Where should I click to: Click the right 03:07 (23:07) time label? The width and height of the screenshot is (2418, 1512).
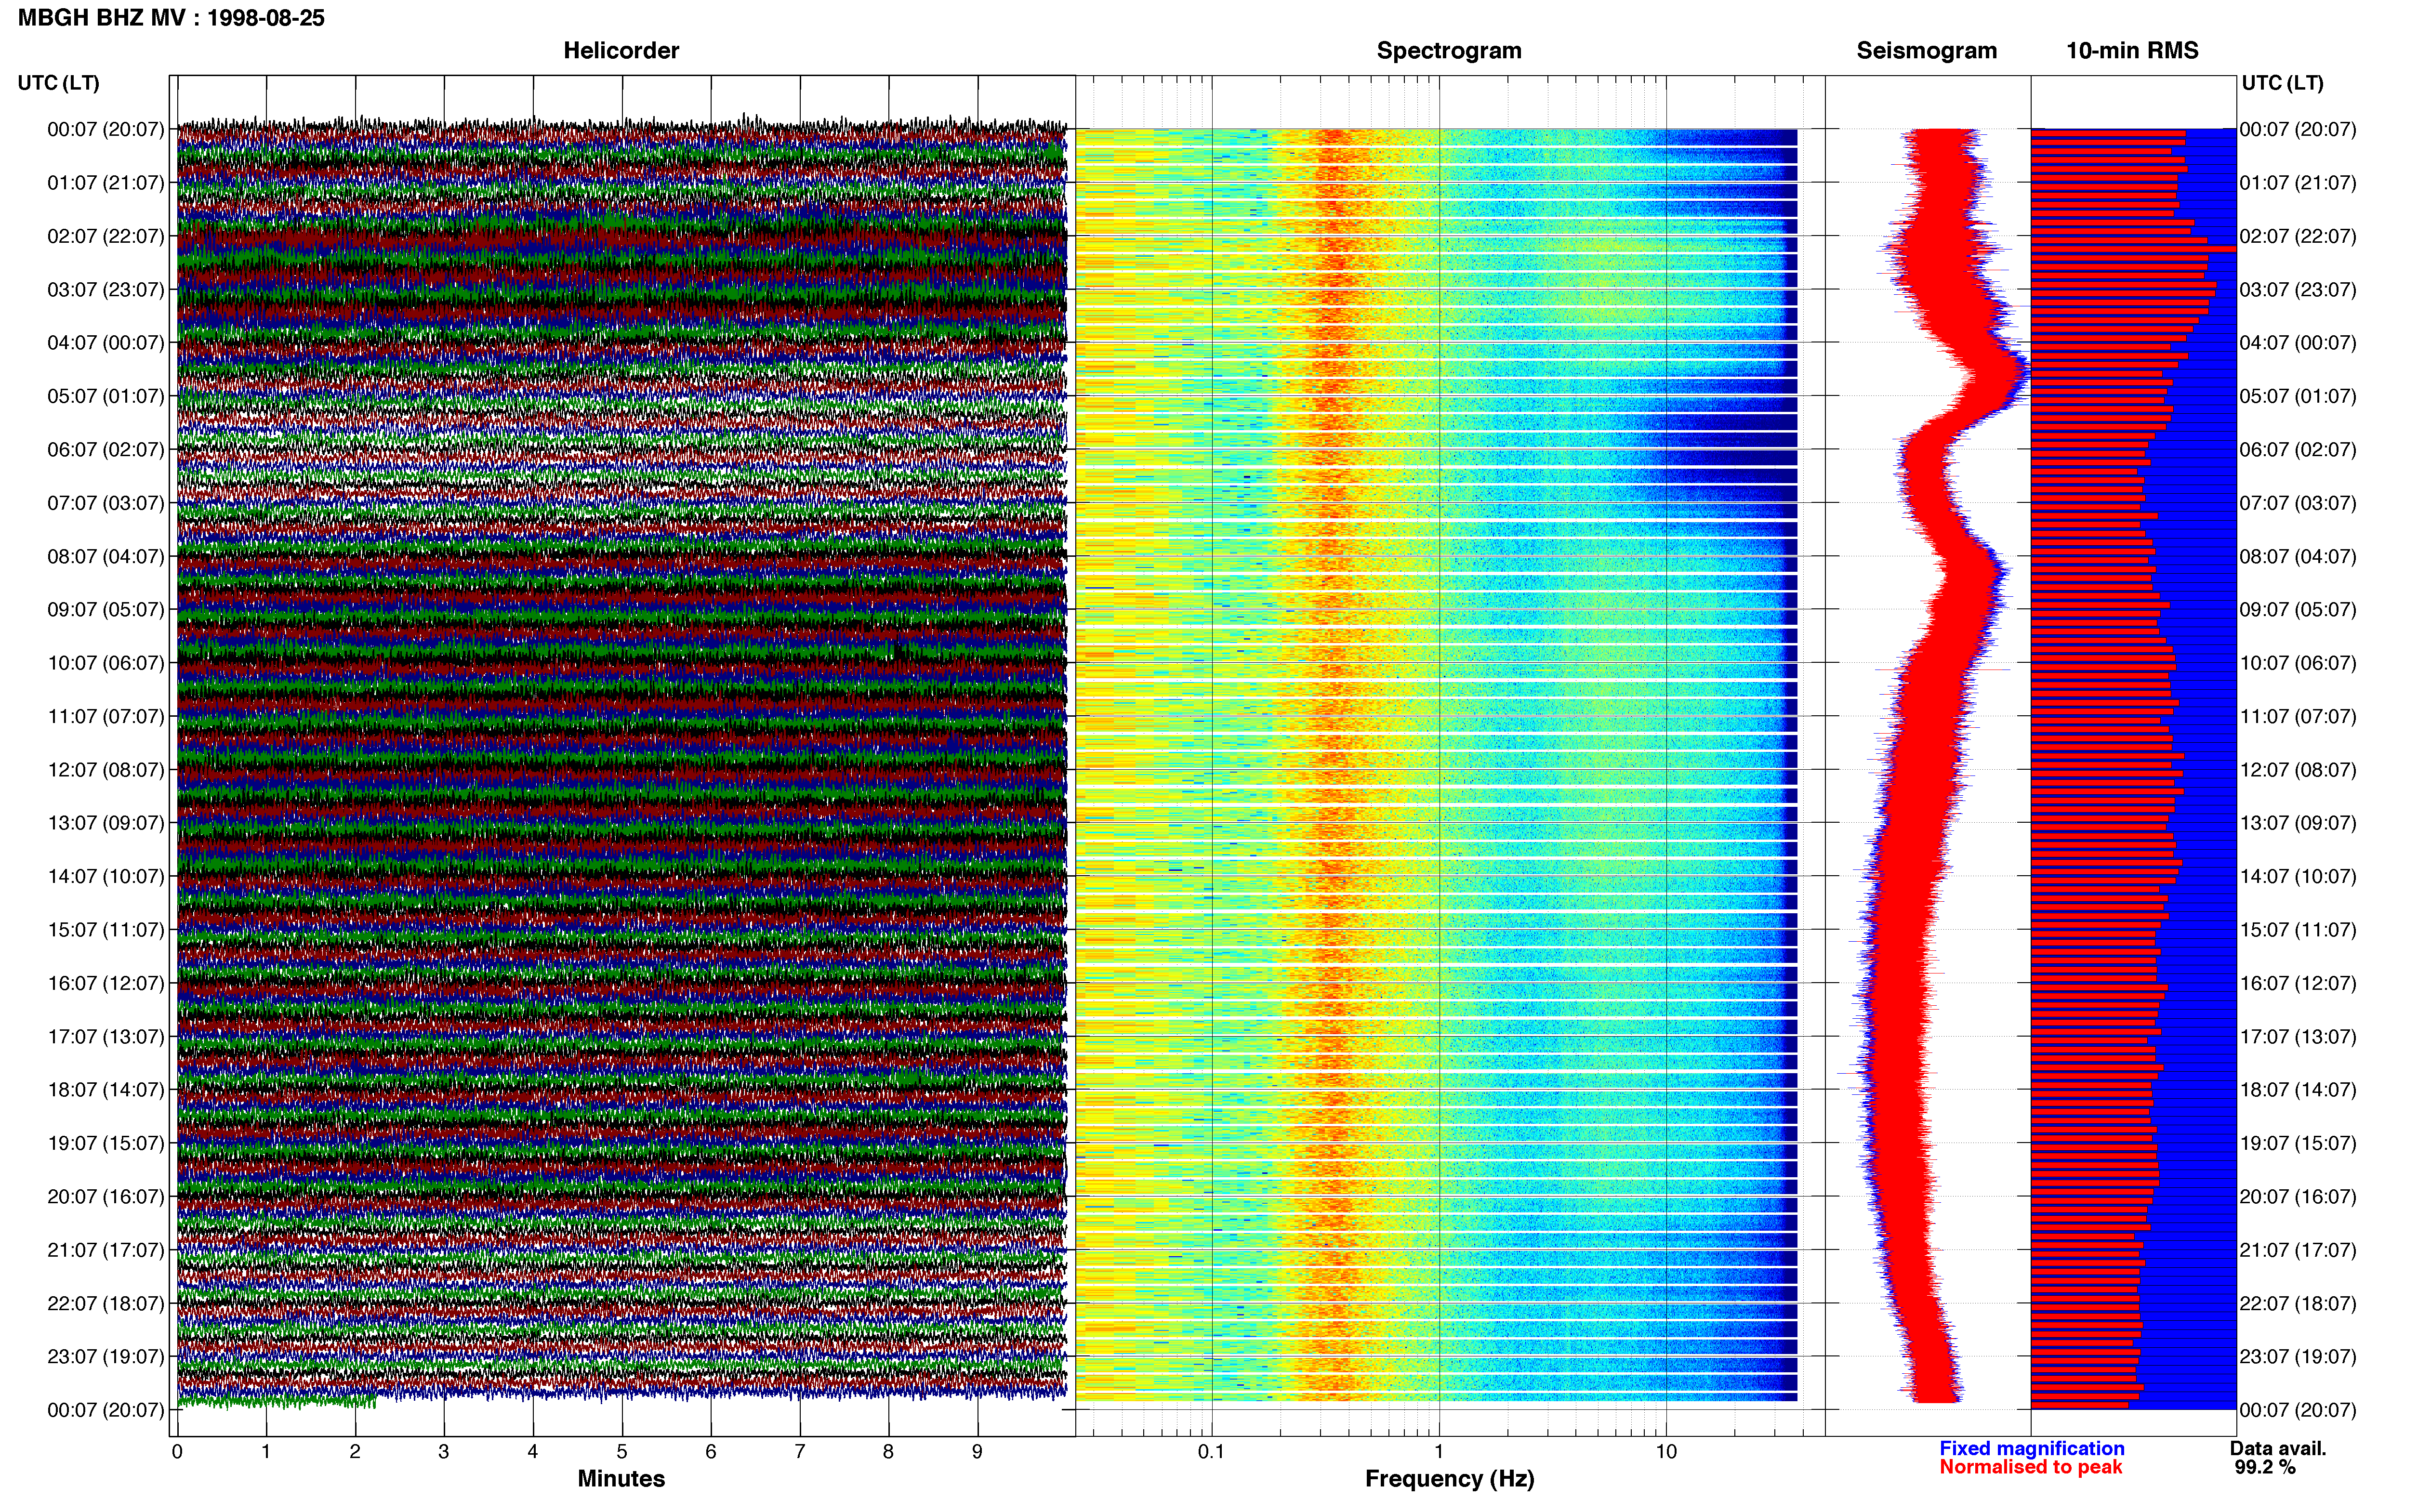2298,290
